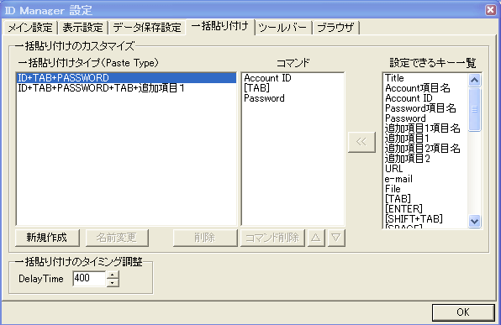
Task: Switch to the ツールバー tab
Action: (x=282, y=28)
